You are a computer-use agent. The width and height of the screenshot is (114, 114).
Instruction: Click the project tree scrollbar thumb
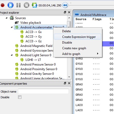point(69,24)
